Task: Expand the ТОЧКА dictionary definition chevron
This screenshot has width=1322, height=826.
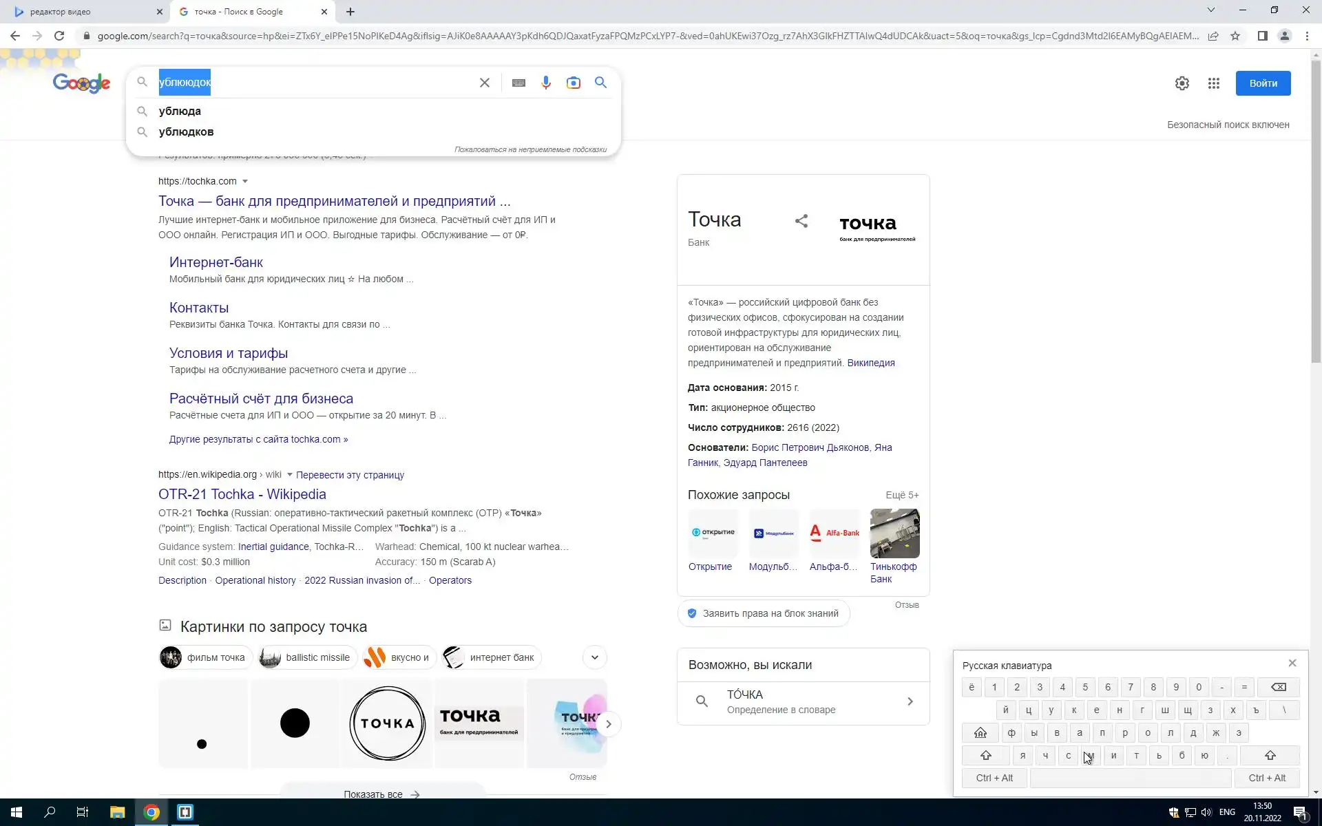Action: 910,701
